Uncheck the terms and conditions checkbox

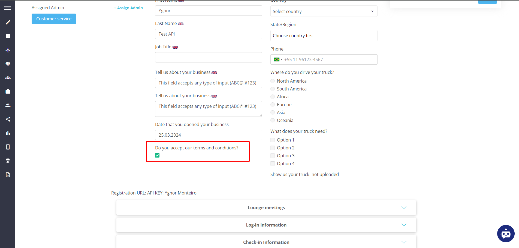pos(157,155)
